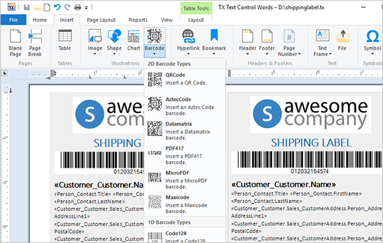The image size is (383, 243).
Task: Open a file with the folder icon
Action: [37, 7]
